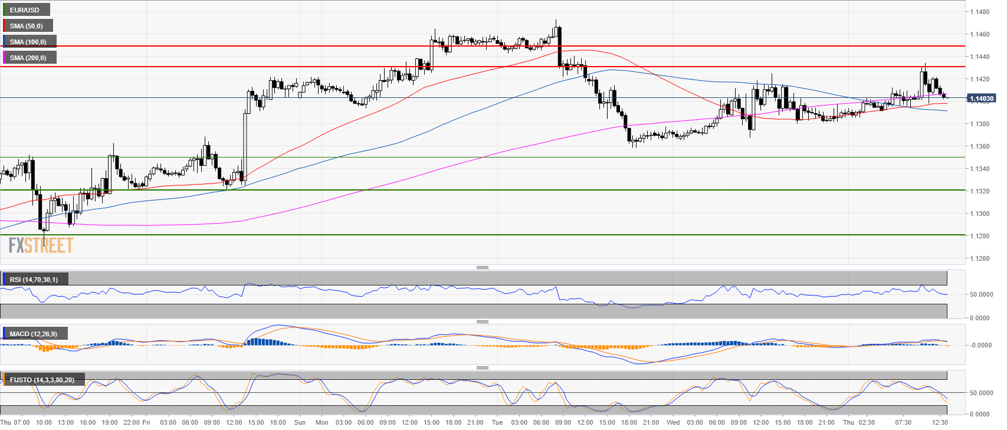
Task: Click the 'Wed' label on time axis
Action: [673, 422]
